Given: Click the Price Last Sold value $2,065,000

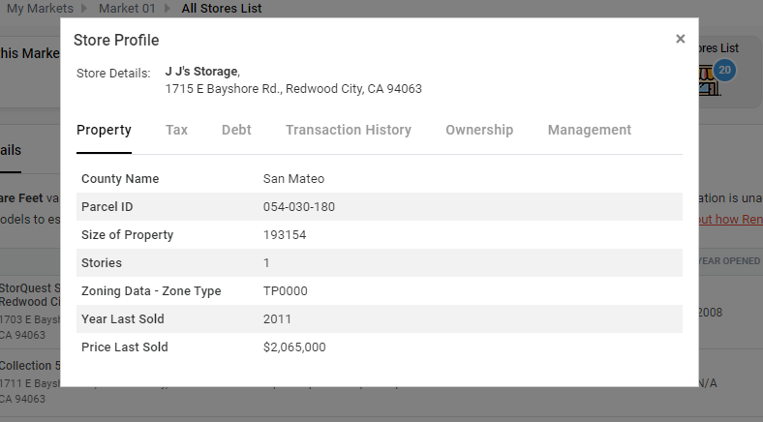Looking at the screenshot, I should coord(294,347).
